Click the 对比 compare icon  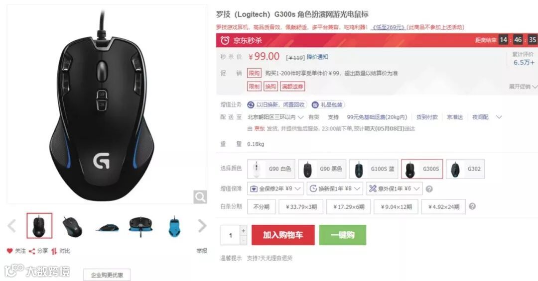(x=54, y=251)
